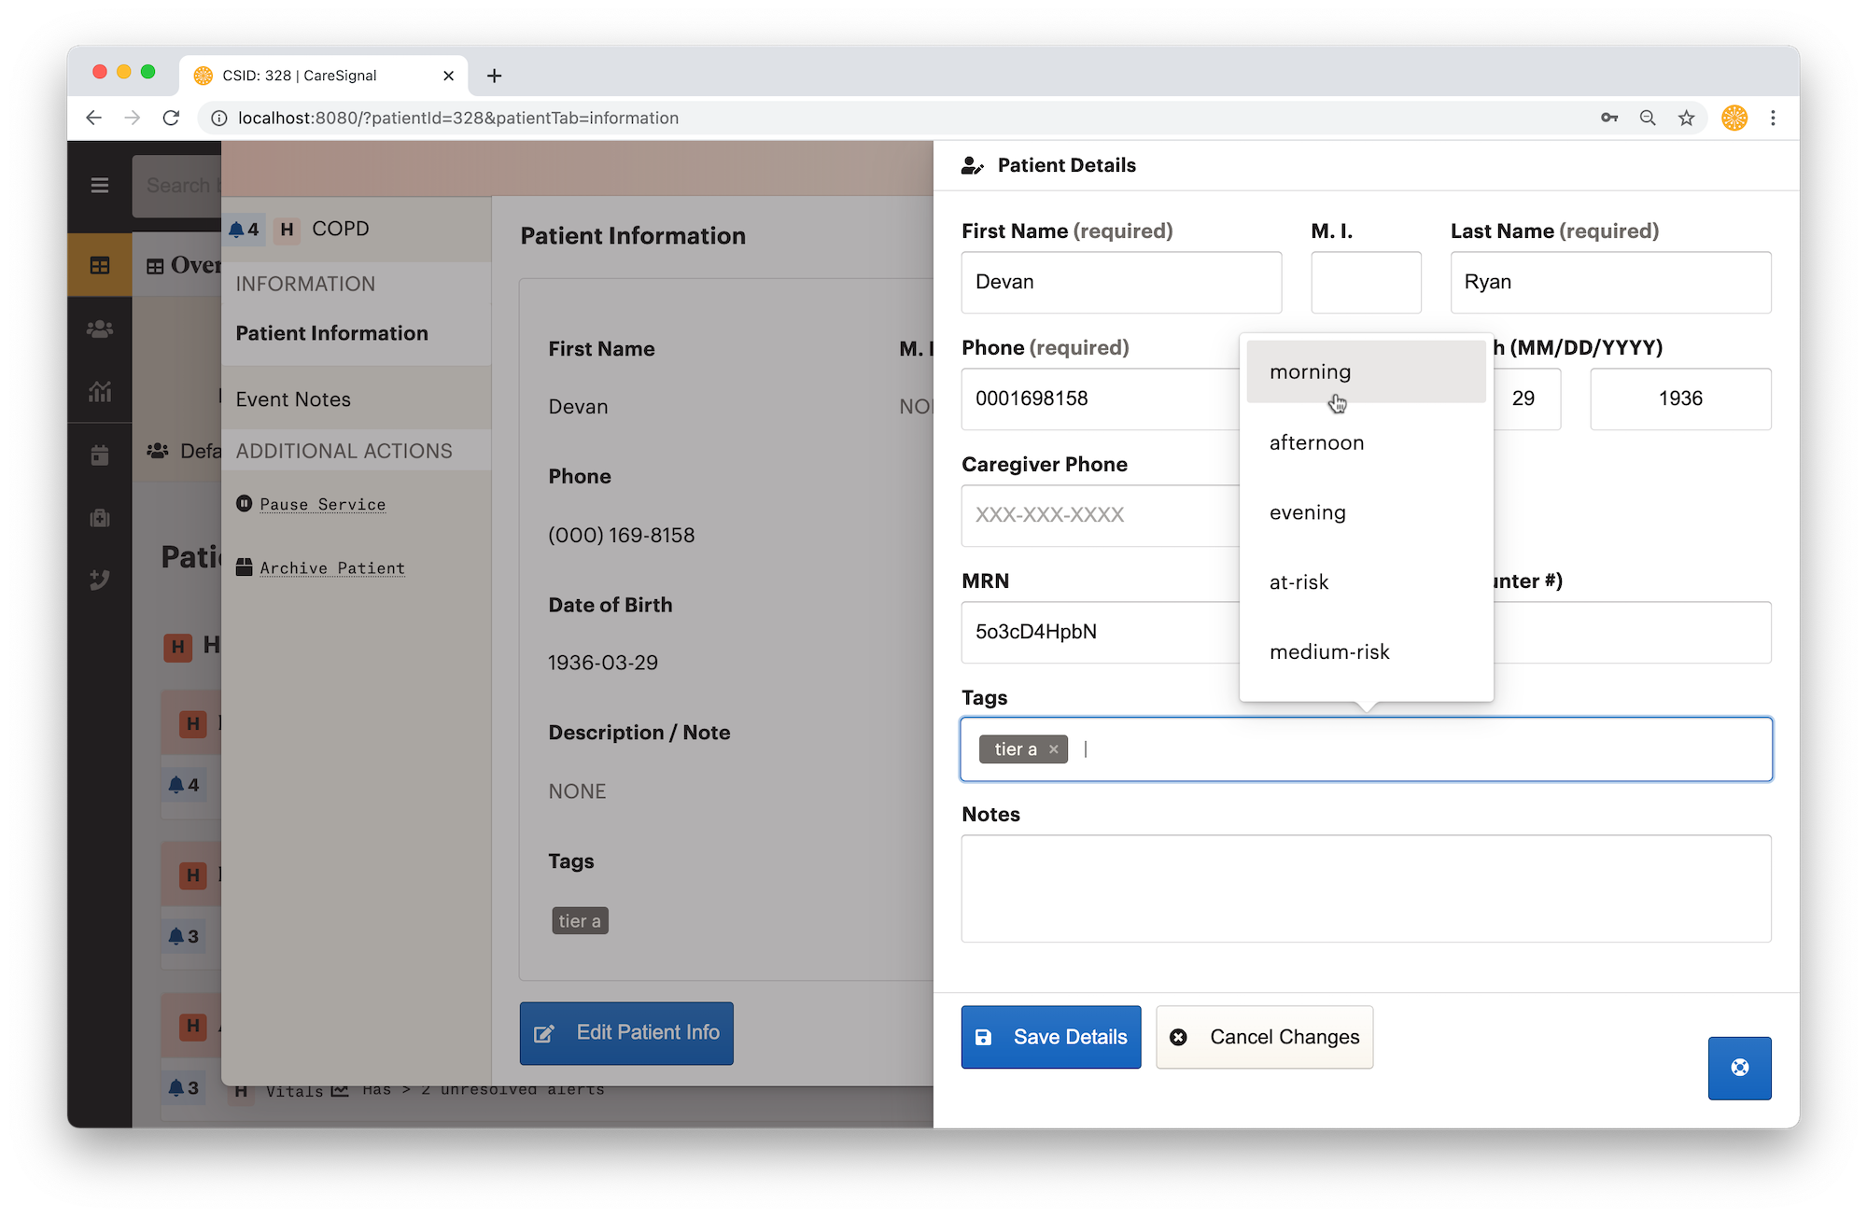Click the Pause Service link
The image size is (1867, 1217).
tap(322, 504)
